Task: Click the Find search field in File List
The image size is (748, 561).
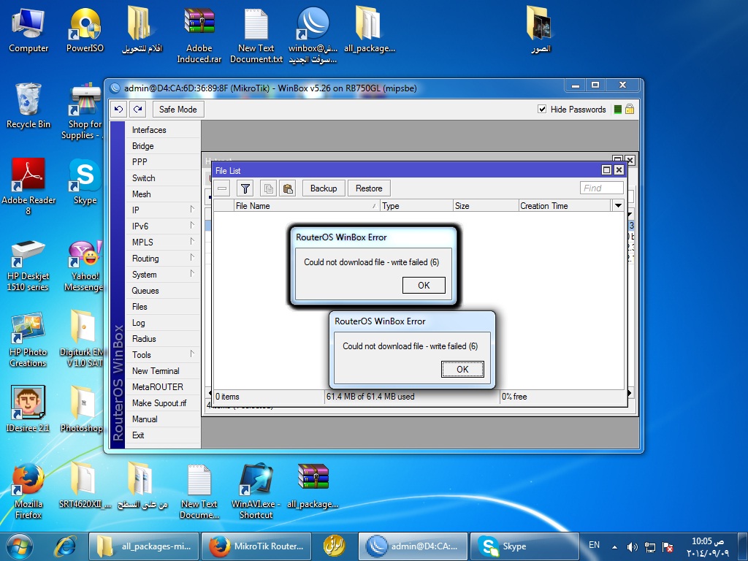Action: (x=602, y=188)
